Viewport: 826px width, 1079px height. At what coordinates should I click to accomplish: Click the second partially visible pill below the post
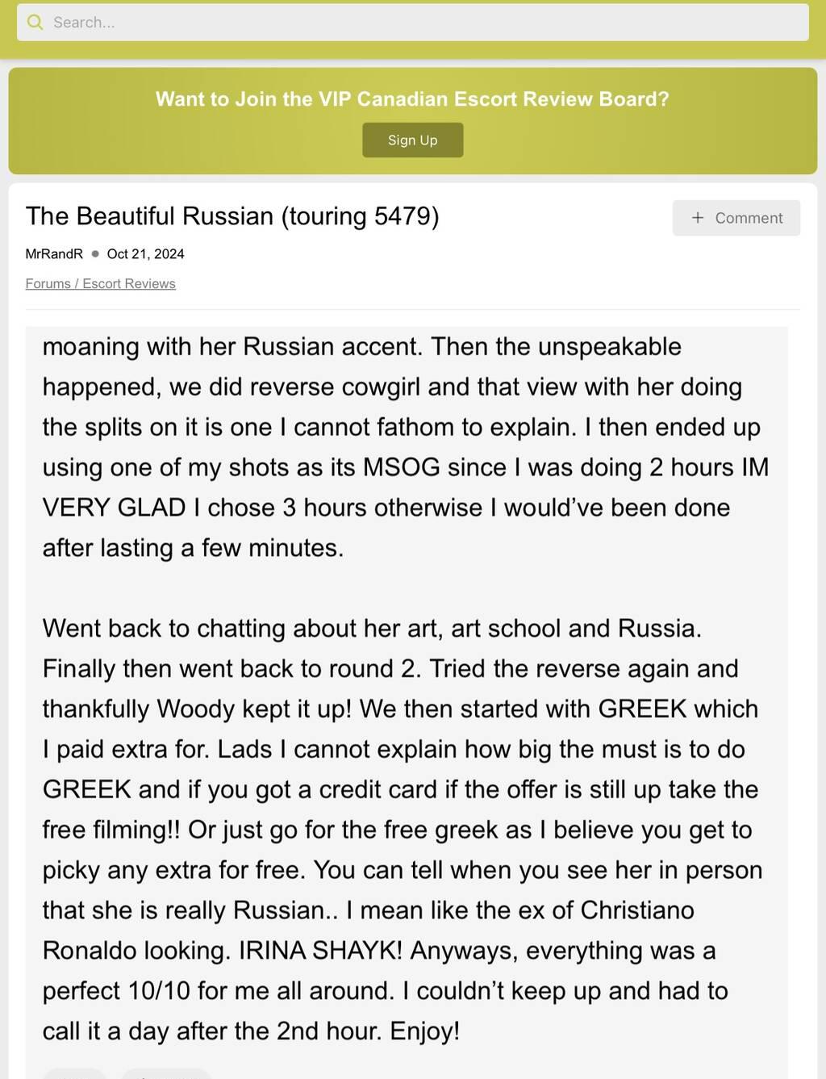coord(166,1074)
